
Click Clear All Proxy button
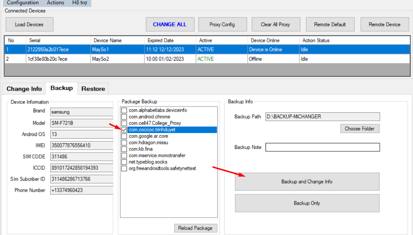(x=275, y=25)
